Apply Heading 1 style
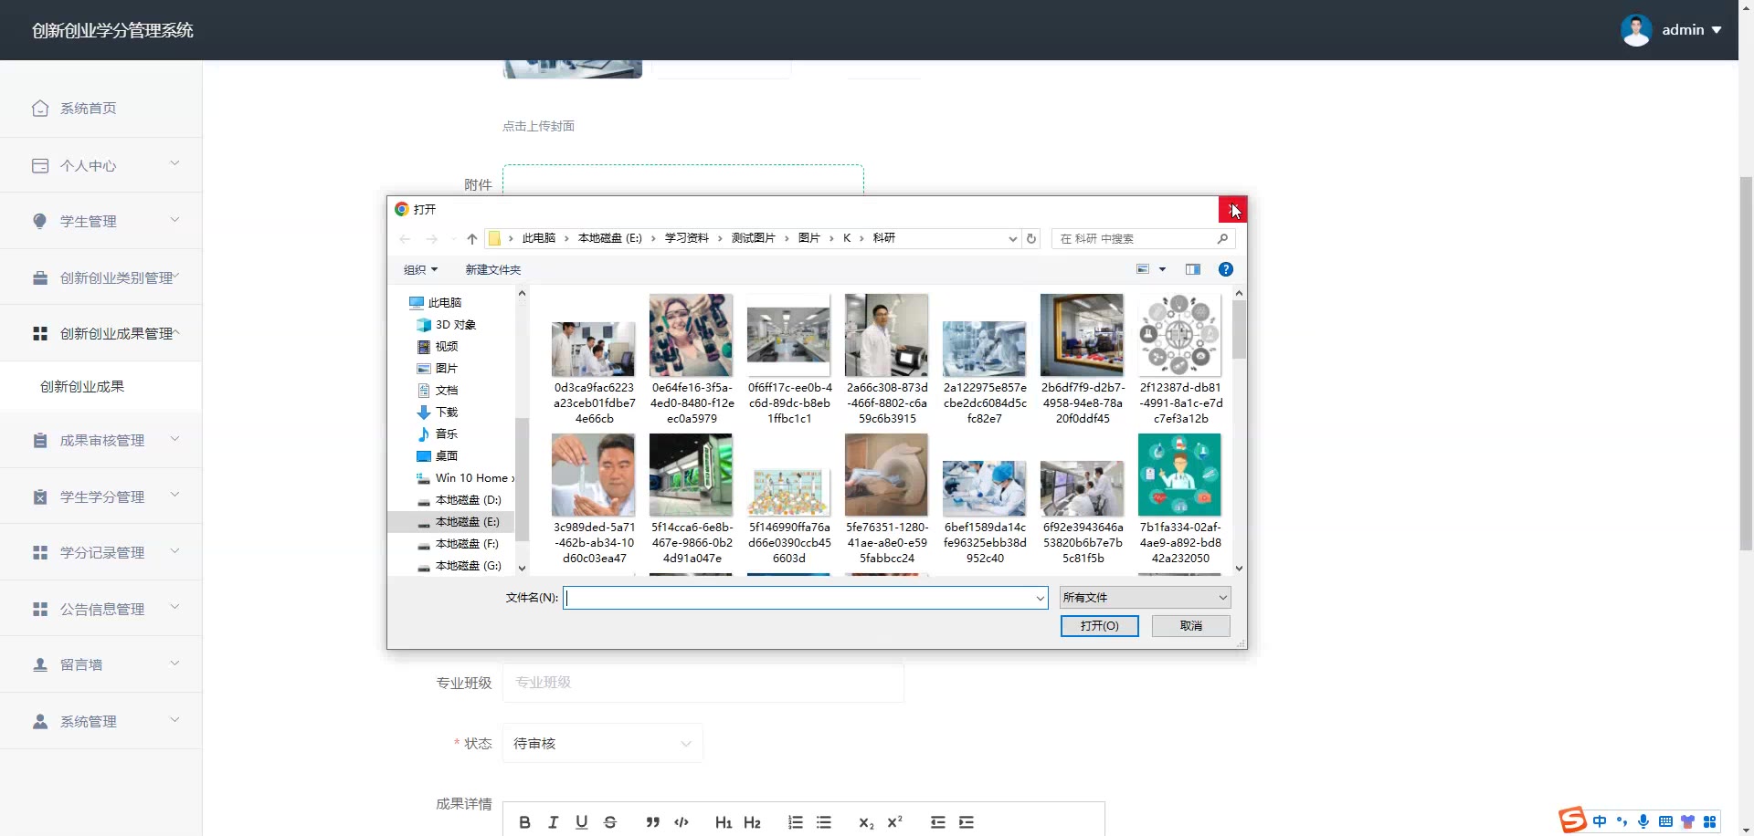 [x=724, y=822]
